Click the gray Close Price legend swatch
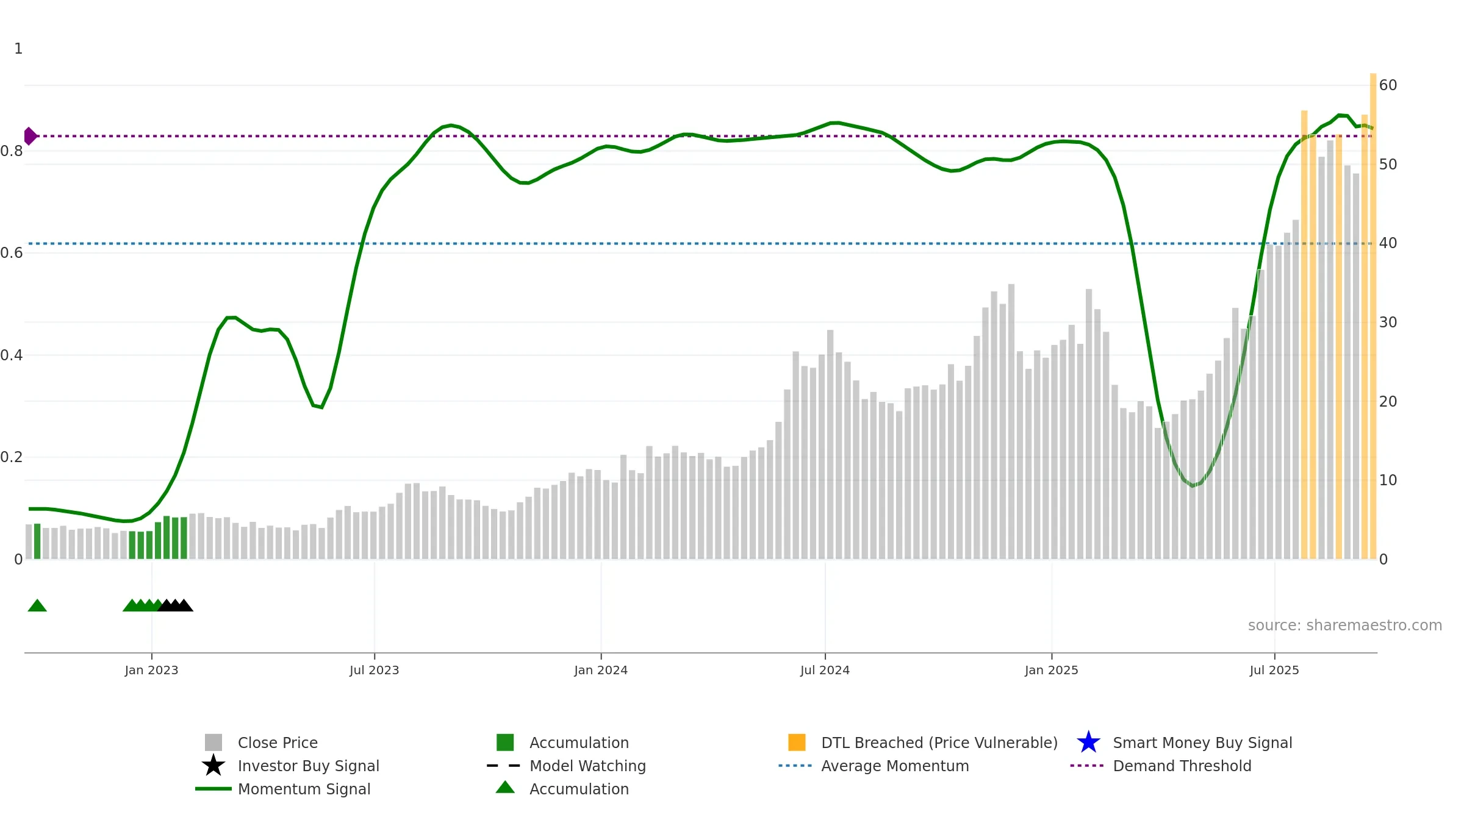 tap(213, 743)
